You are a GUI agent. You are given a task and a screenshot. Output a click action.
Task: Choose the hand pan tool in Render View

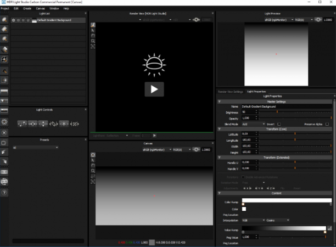click(93, 36)
